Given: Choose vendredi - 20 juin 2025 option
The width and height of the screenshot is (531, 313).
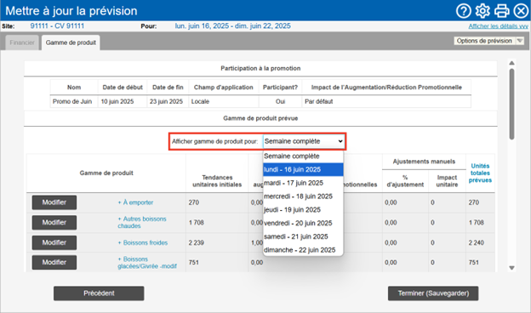Looking at the screenshot, I should pyautogui.click(x=303, y=223).
